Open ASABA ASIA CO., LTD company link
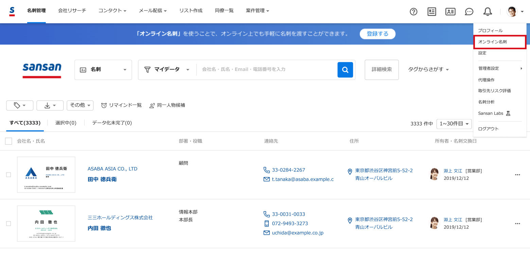 point(112,169)
